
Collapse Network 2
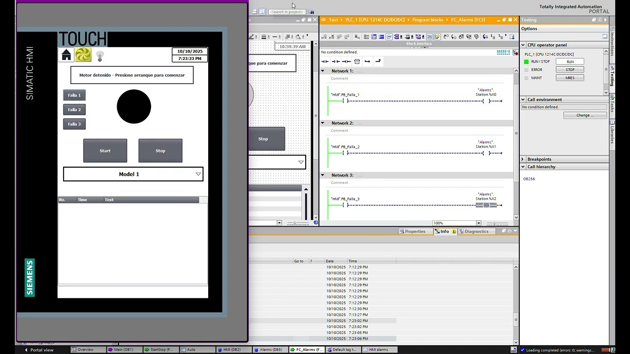(x=323, y=123)
